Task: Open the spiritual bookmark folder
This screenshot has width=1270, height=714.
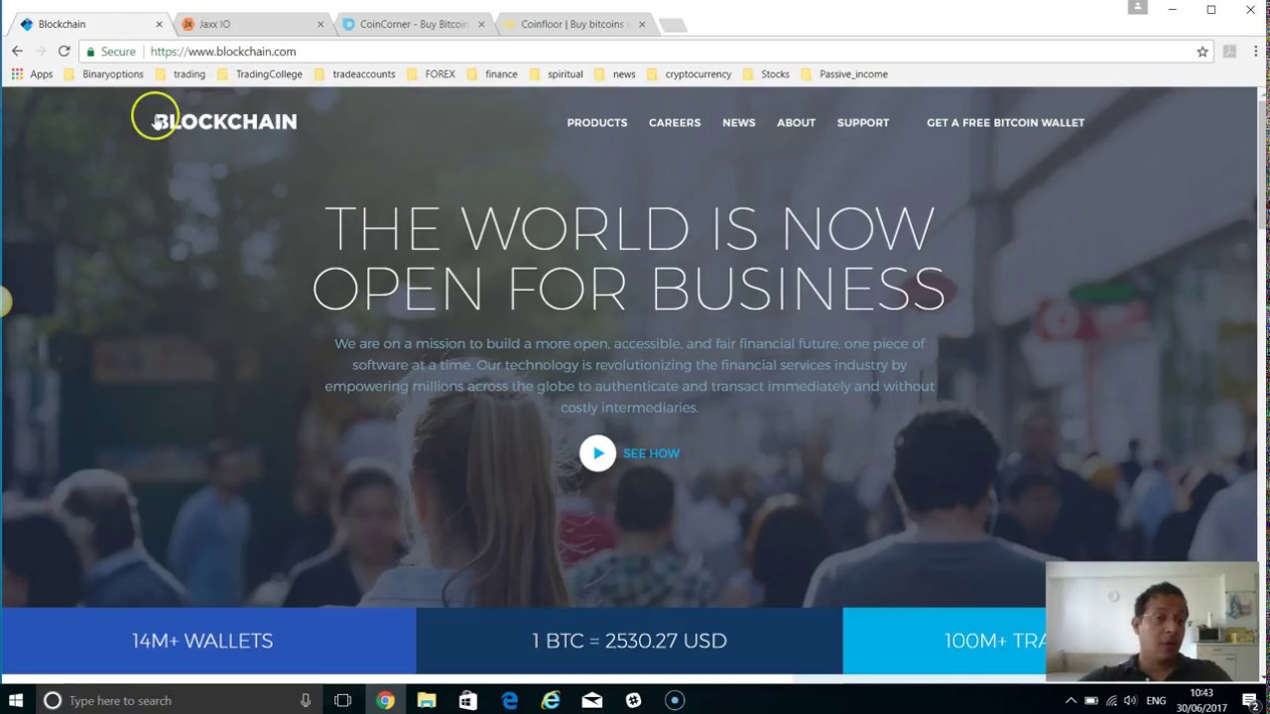Action: click(556, 74)
